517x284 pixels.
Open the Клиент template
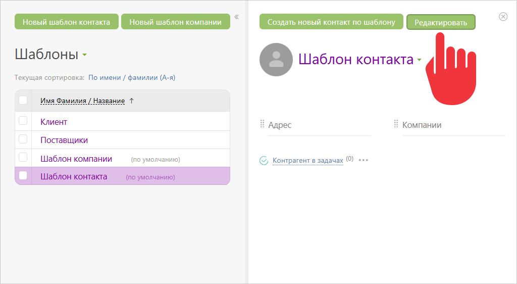tap(54, 122)
